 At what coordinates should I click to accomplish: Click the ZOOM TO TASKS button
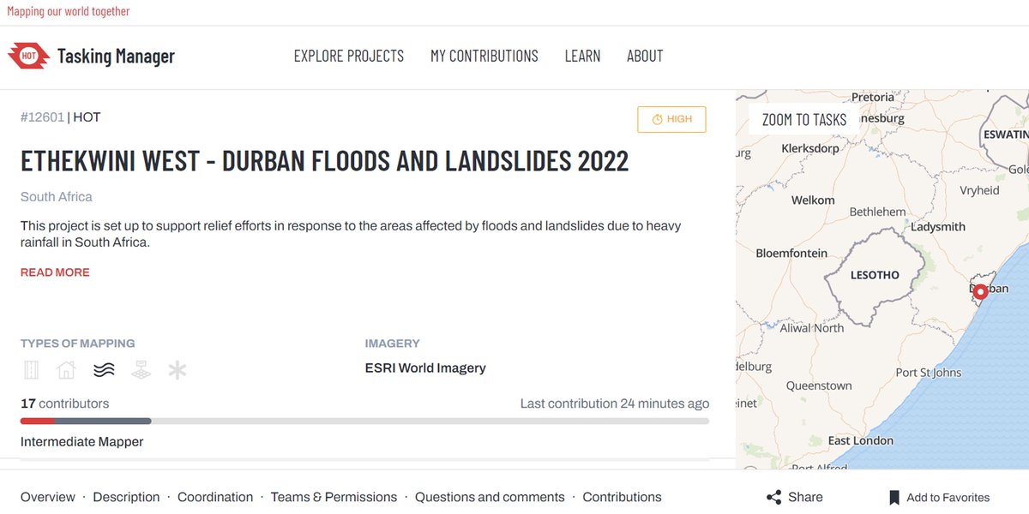pyautogui.click(x=803, y=119)
